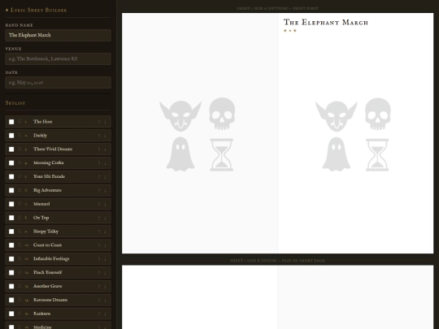This screenshot has width=439, height=329.
Task: Move Kerosene Dreams down
Action: 105,300
